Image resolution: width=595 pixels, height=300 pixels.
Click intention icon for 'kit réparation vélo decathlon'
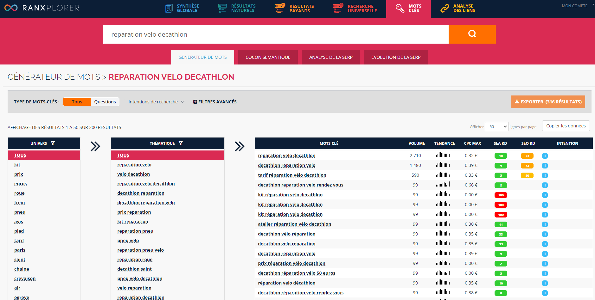(x=545, y=195)
